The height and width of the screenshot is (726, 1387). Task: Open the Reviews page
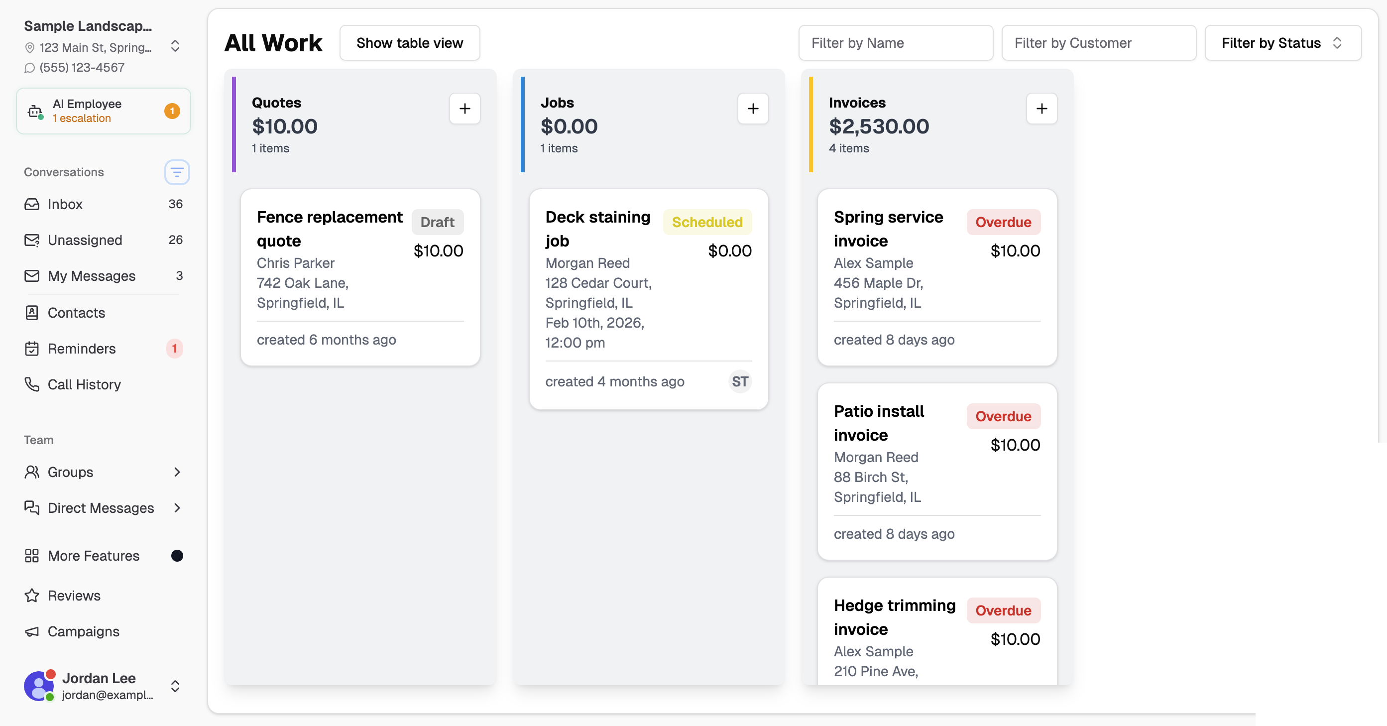[104, 596]
